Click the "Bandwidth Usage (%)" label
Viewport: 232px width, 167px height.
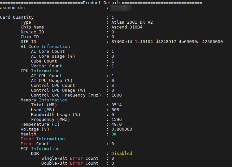pyautogui.click(x=56, y=115)
